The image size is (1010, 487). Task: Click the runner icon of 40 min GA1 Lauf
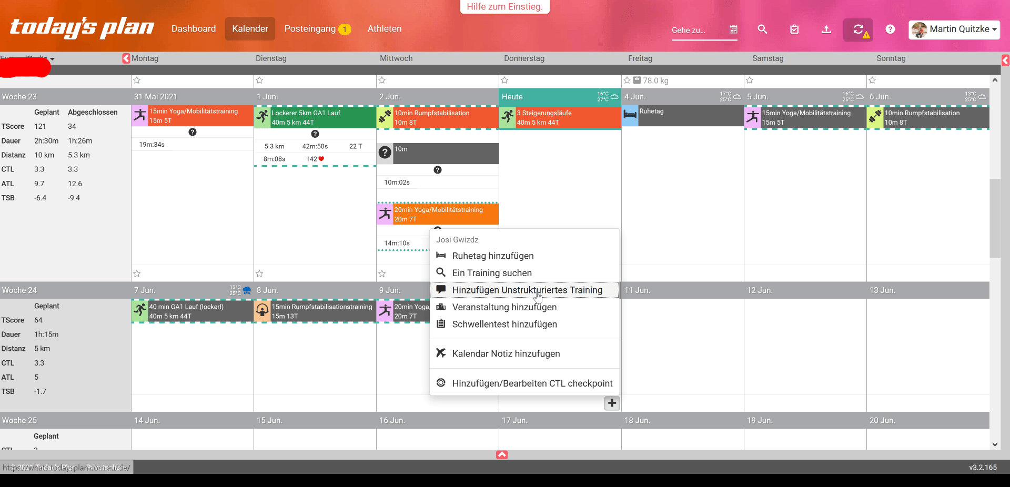tap(139, 311)
